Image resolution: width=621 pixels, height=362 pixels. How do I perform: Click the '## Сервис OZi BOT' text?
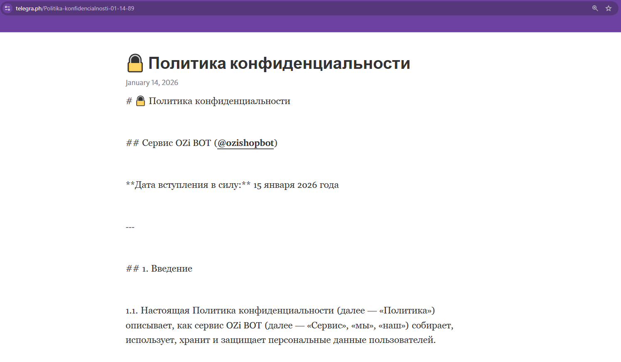pos(168,143)
